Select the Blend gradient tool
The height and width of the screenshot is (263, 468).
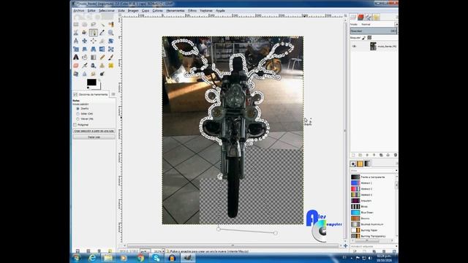(94, 57)
